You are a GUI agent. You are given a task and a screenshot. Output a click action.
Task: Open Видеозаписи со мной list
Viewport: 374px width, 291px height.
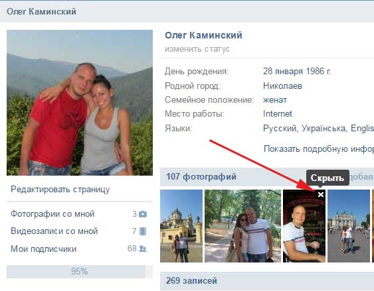point(54,231)
